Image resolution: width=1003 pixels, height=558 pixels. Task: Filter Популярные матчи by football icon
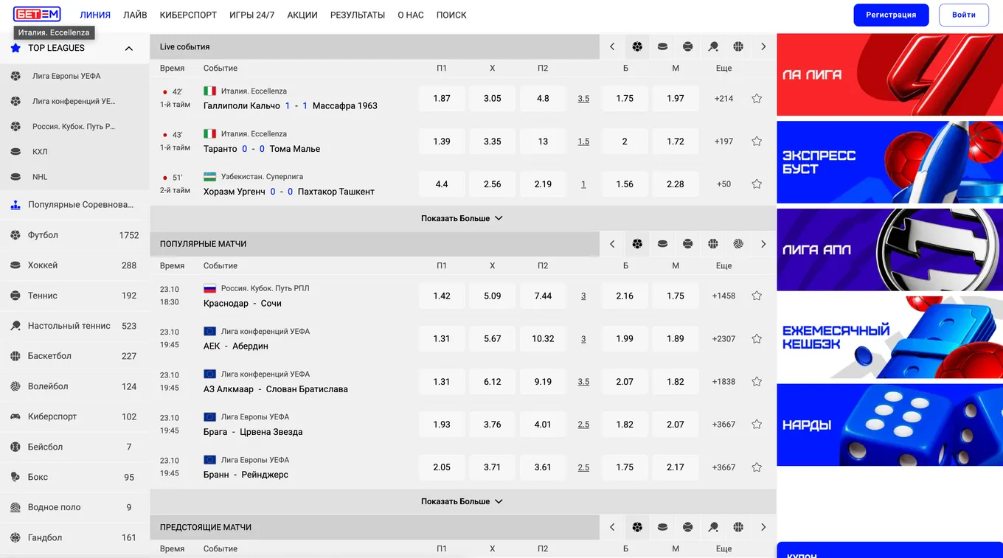coord(637,244)
